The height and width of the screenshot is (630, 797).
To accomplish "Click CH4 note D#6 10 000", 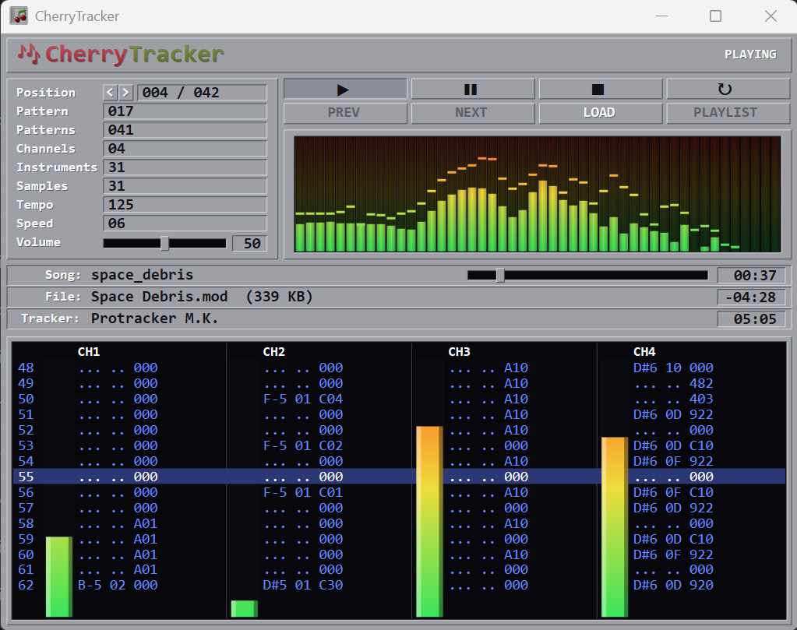I will 673,368.
